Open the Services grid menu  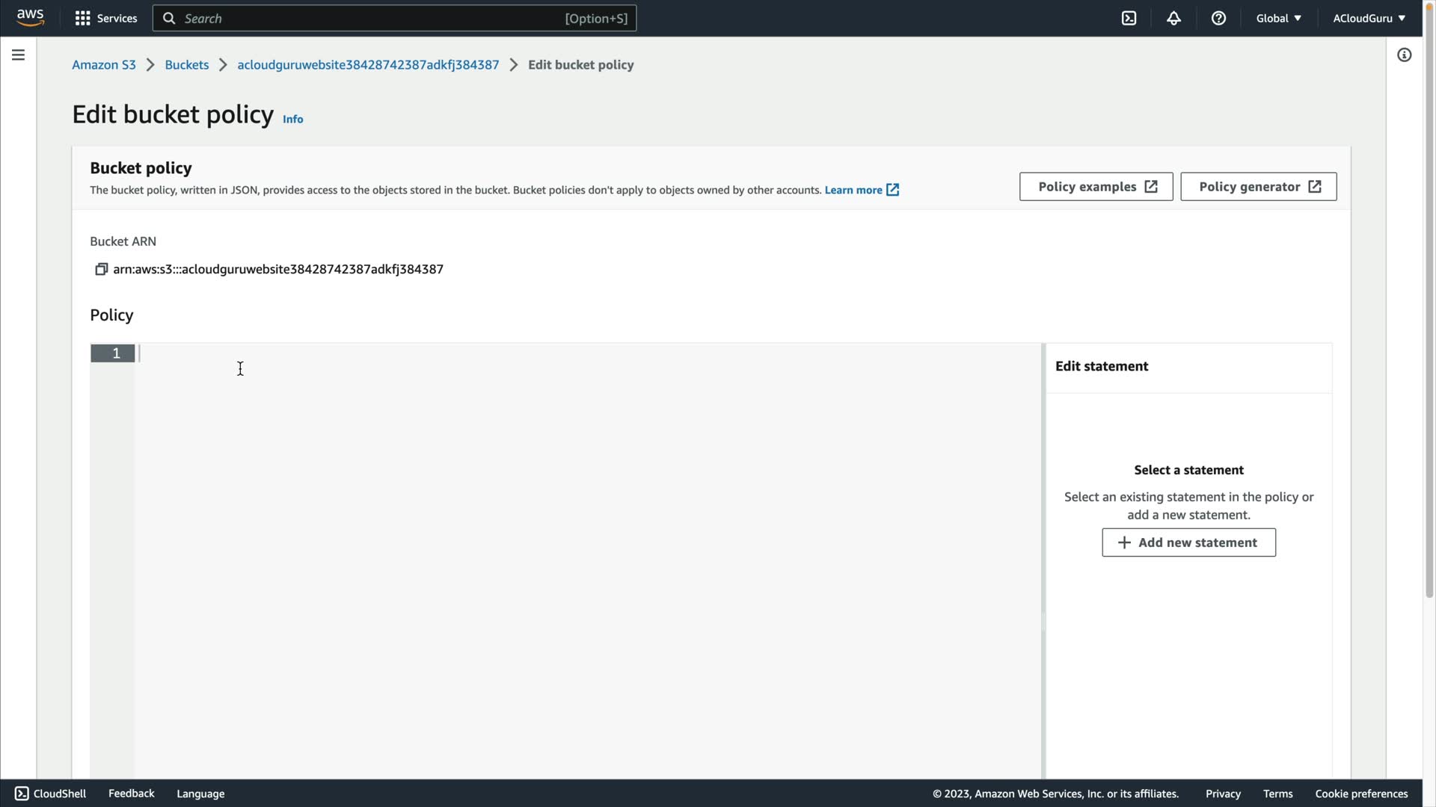(x=105, y=18)
